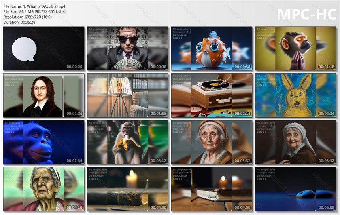Click the File Name text line
Image resolution: width=340 pixels, height=215 pixels.
tap(34, 6)
